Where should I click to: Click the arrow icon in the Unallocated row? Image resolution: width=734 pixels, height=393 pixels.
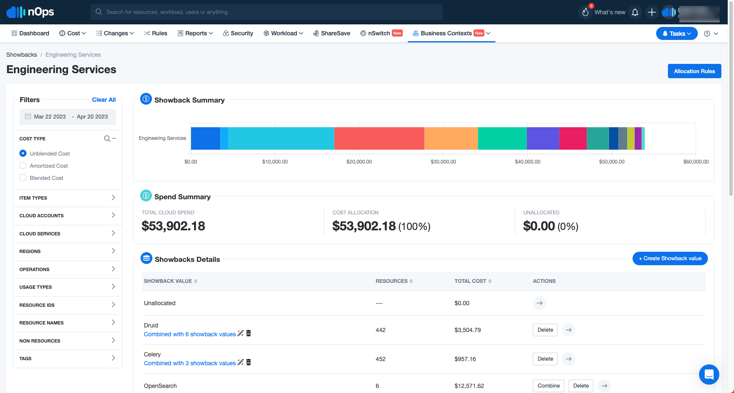tap(540, 303)
